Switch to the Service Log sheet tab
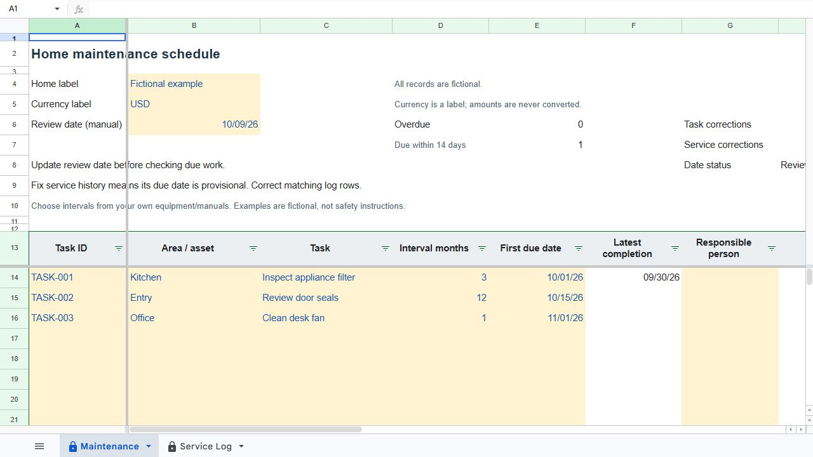Screen dimensions: 813x457 tap(206, 446)
